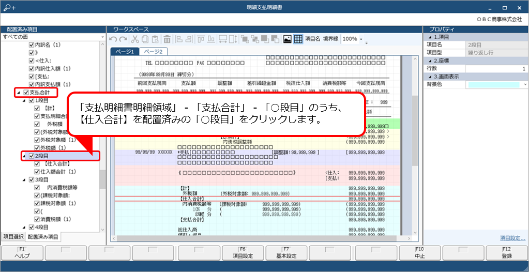
Task: Click the Align Left icon
Action: pyautogui.click(x=179, y=39)
